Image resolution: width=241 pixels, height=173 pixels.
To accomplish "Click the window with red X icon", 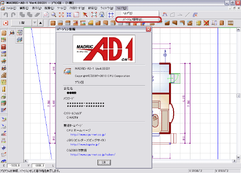I will point(206,23).
